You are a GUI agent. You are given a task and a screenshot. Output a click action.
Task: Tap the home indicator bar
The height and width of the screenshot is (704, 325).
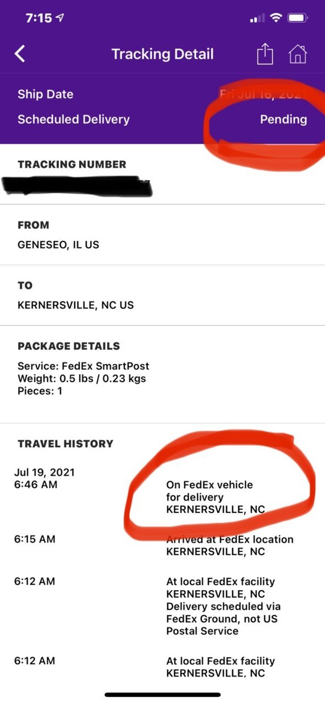163,695
